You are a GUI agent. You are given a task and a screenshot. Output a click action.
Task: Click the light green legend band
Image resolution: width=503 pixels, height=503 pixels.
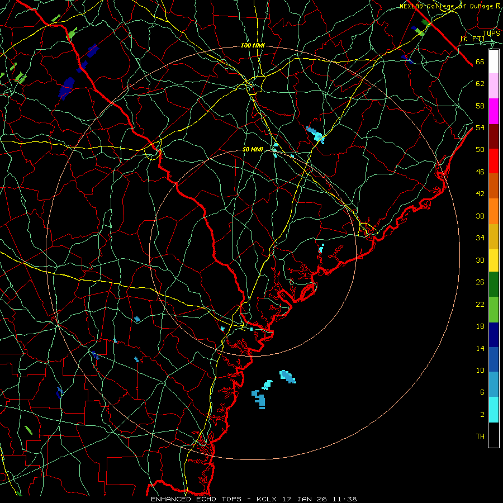493,310
